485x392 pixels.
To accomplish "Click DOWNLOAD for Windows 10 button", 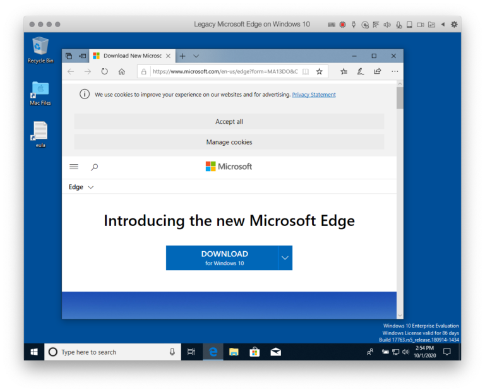I will pos(222,258).
